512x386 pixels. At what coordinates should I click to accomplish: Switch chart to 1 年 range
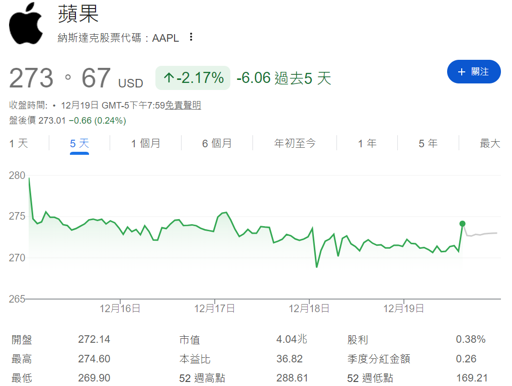[x=368, y=143]
